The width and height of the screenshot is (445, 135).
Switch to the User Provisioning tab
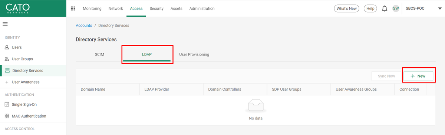coord(194,54)
